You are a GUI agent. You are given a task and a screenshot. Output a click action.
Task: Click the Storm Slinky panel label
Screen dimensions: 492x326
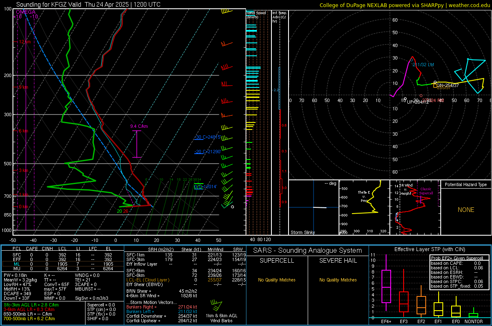coord(302,232)
